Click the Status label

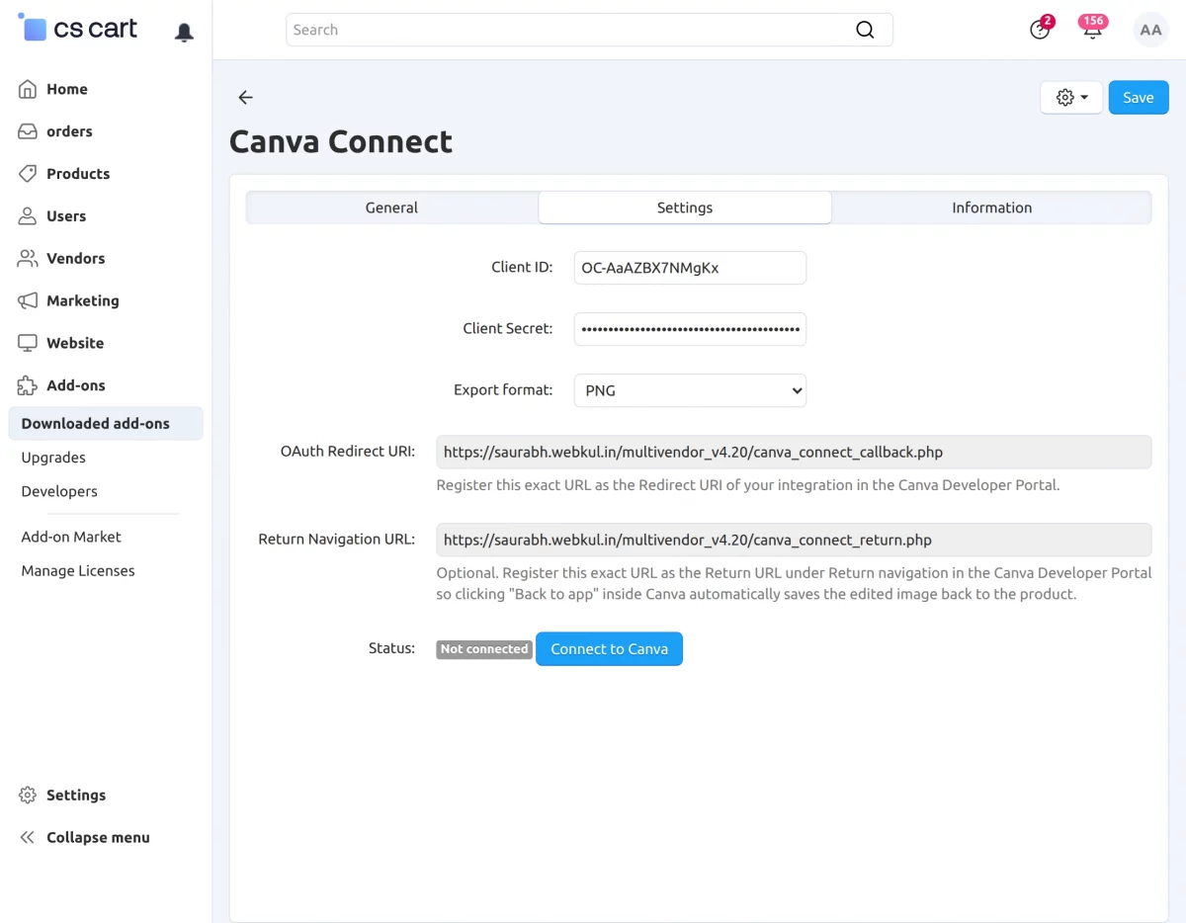(391, 648)
